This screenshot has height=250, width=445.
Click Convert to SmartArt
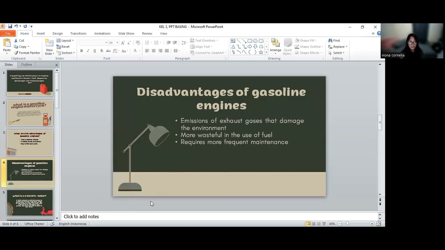208,53
